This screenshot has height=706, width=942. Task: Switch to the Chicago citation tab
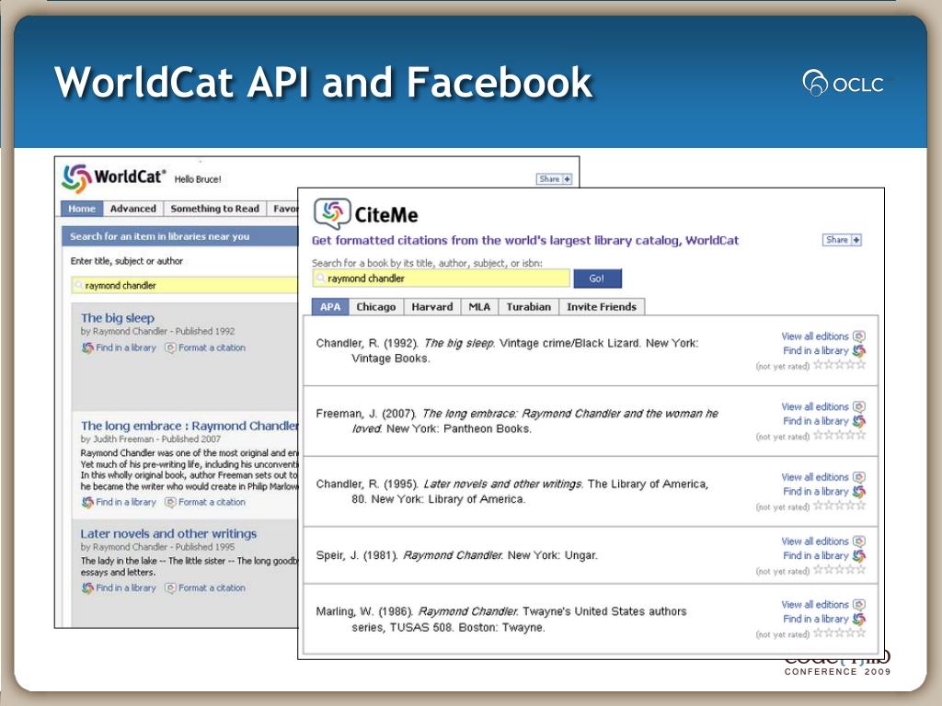pyautogui.click(x=376, y=307)
